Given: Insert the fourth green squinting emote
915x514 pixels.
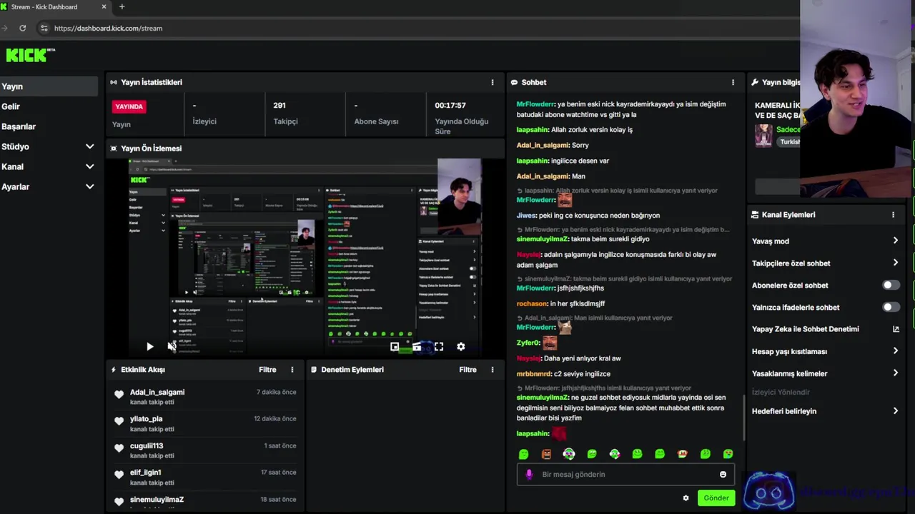Looking at the screenshot, I should coord(592,454).
